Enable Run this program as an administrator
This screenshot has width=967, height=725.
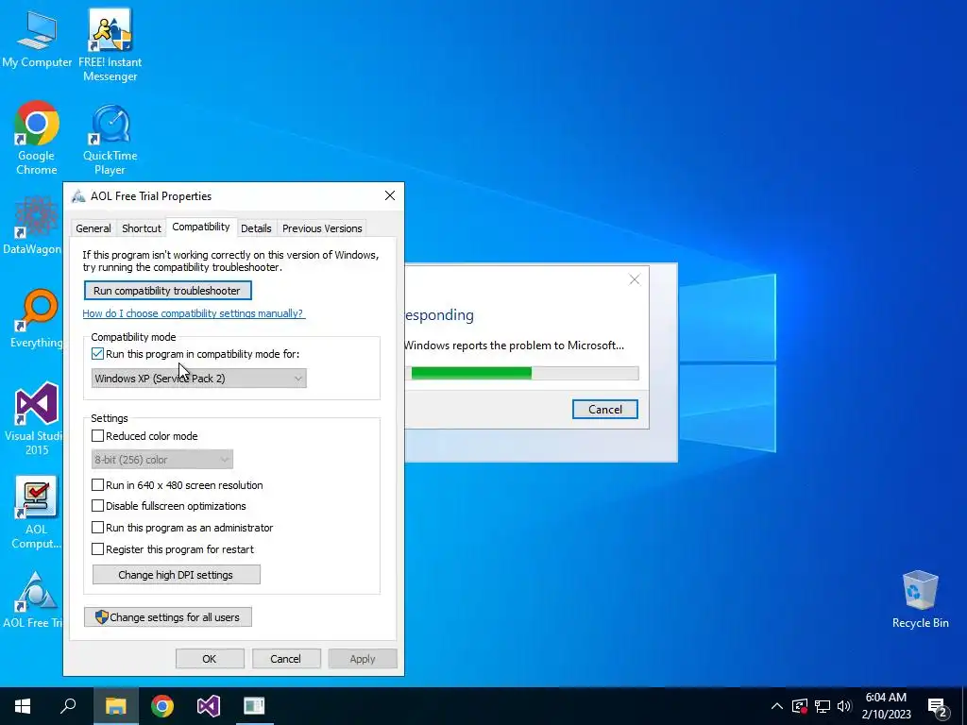(97, 528)
